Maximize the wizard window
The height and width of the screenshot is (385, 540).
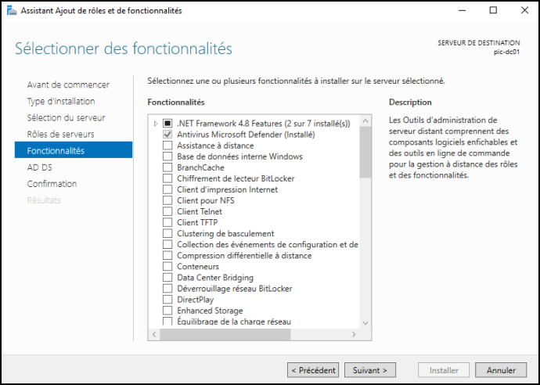[x=493, y=10]
